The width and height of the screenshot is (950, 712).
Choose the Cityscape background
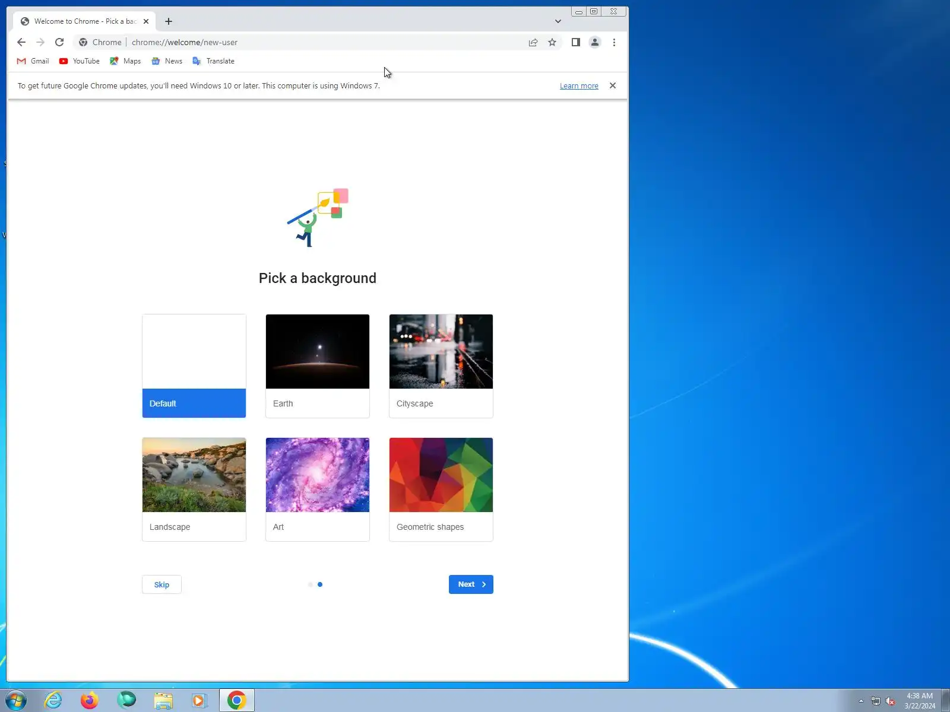click(x=441, y=366)
